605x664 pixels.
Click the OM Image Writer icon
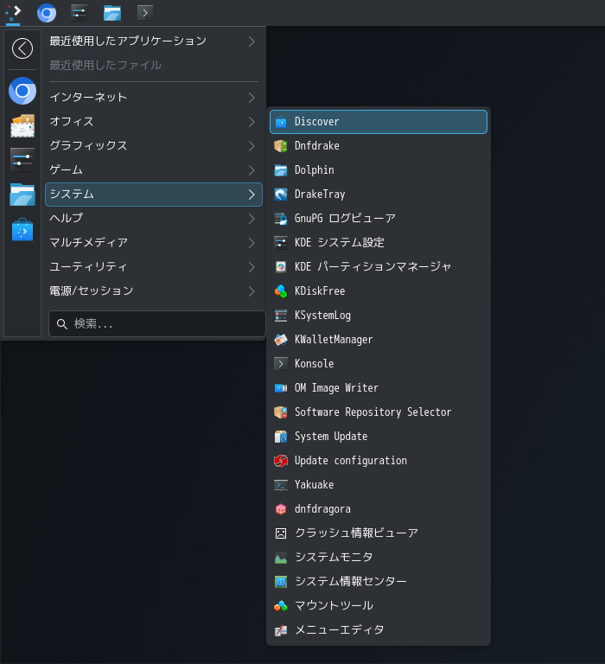coord(281,388)
